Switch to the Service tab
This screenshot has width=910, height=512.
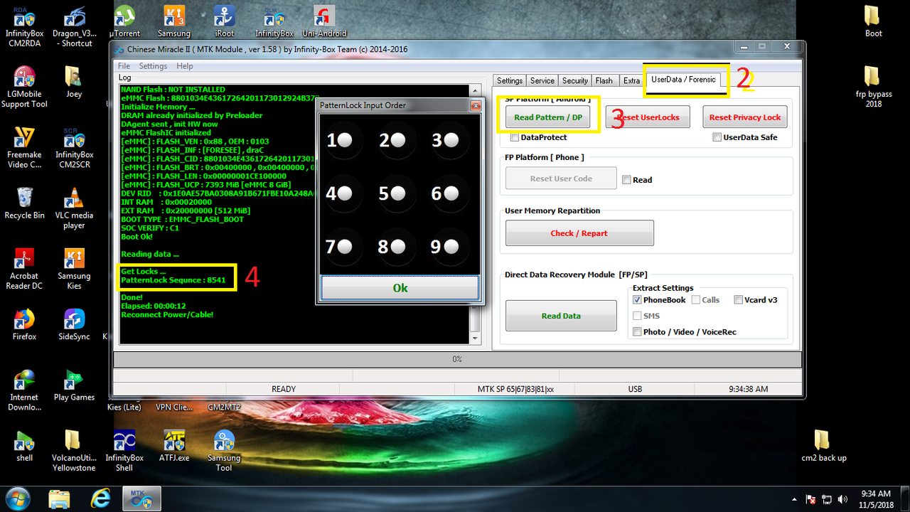coord(542,80)
